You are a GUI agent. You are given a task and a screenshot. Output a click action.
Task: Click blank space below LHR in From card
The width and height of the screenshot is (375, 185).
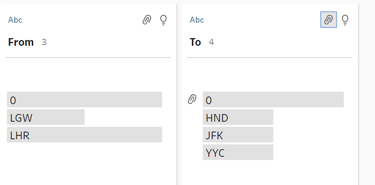point(84,164)
